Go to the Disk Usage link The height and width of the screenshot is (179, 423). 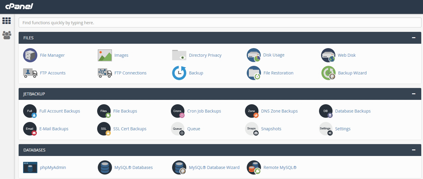(274, 55)
